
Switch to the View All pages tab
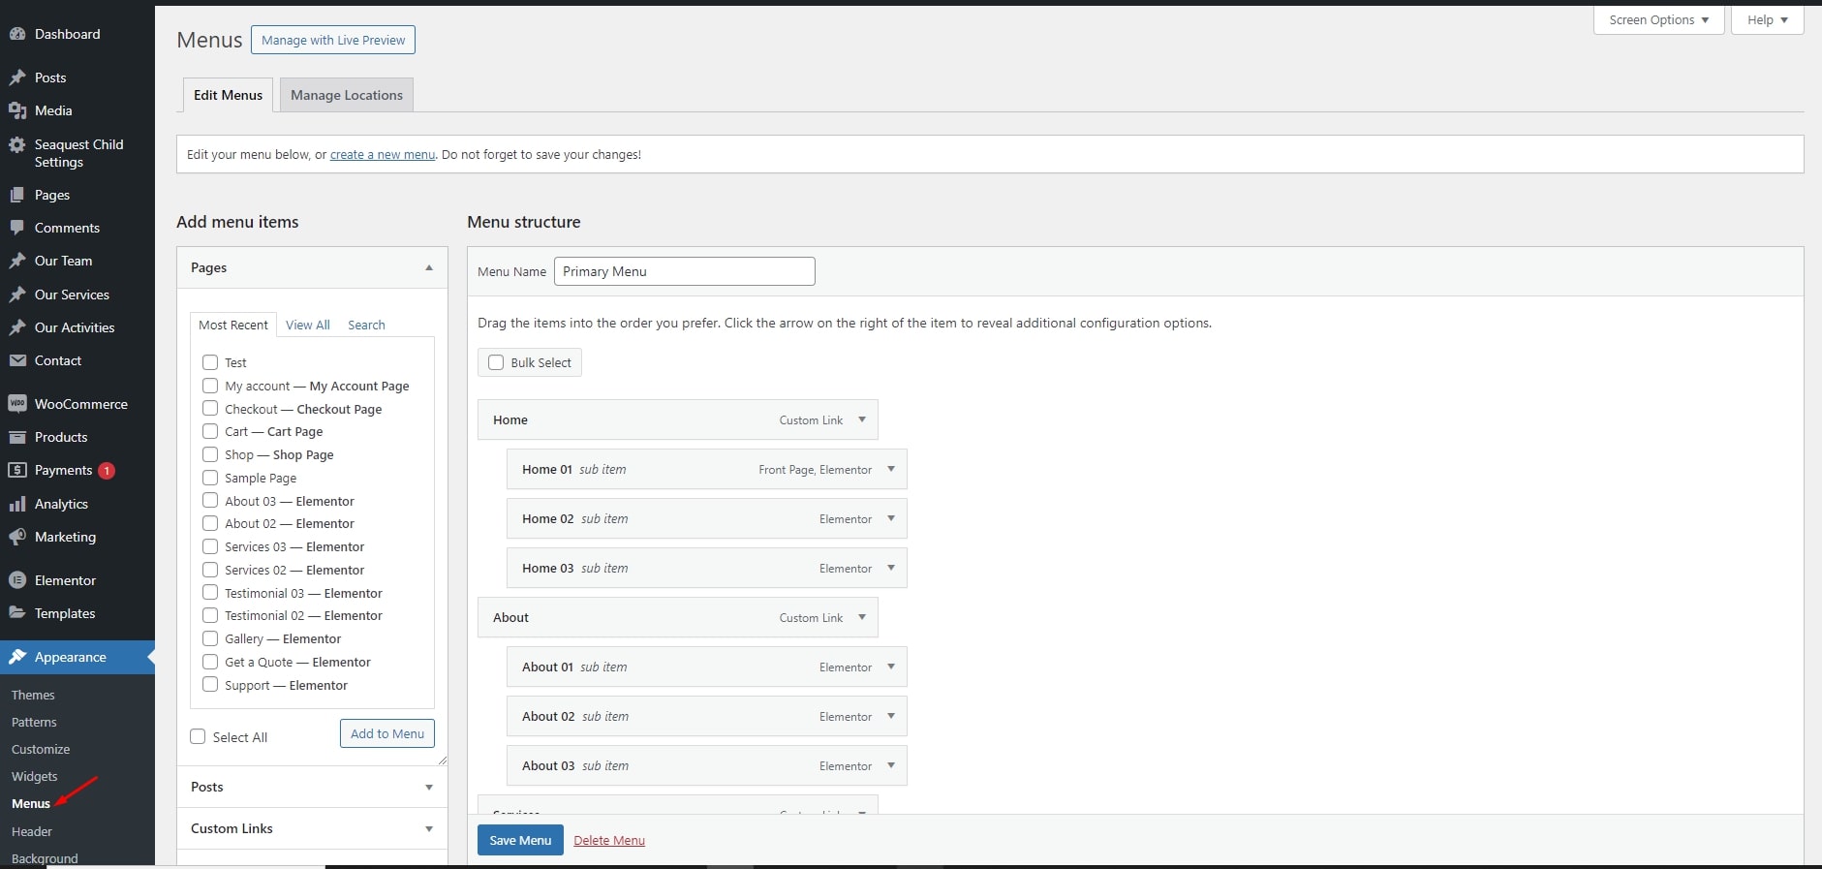click(308, 325)
